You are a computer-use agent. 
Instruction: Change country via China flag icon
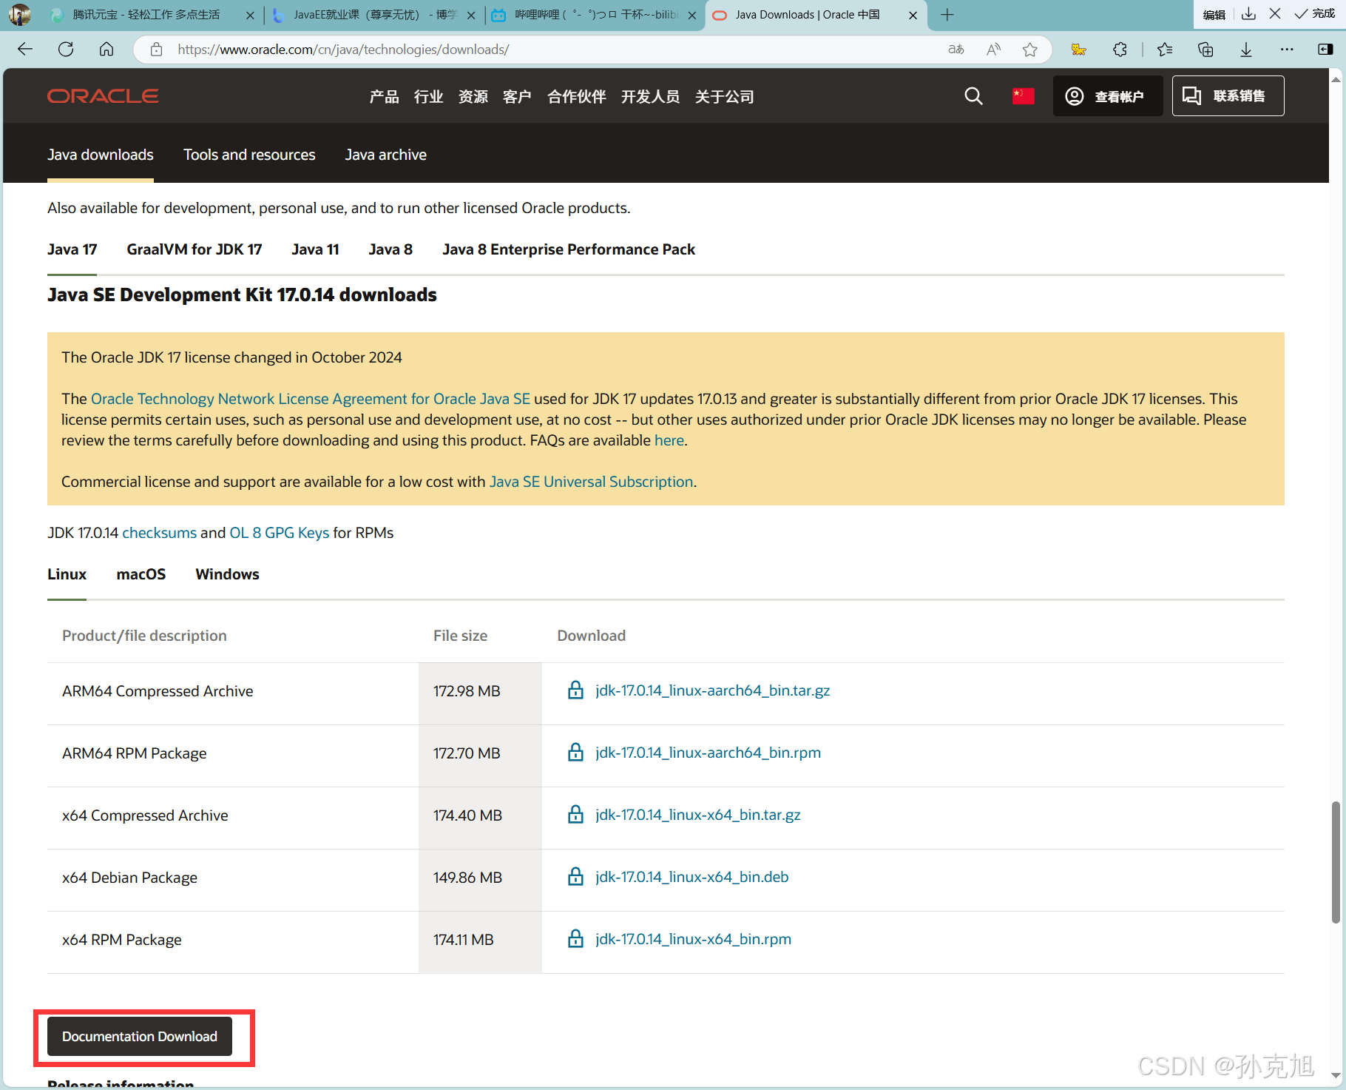[1024, 96]
